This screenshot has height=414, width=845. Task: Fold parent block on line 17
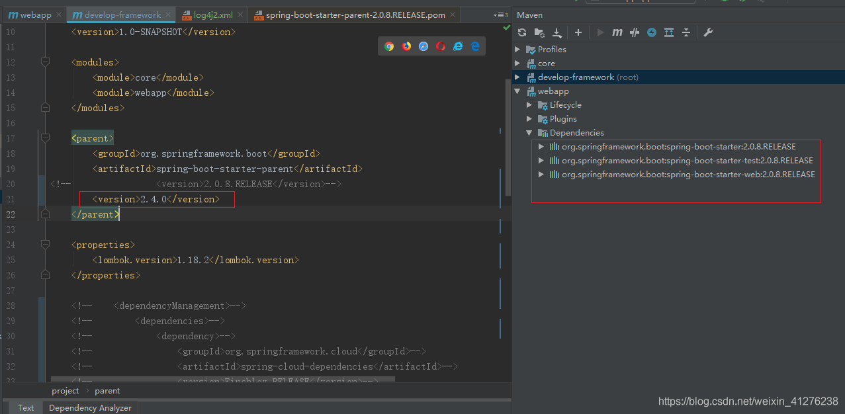(x=45, y=138)
